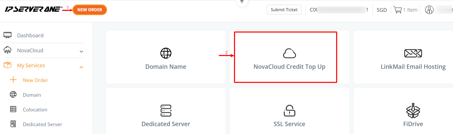Go to Dashboard in the sidebar
This screenshot has height=134, width=453.
[x=30, y=35]
